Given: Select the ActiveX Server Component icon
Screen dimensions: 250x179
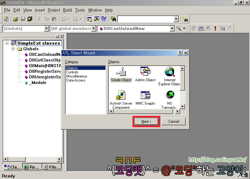Looking at the screenshot, I should [x=121, y=100].
